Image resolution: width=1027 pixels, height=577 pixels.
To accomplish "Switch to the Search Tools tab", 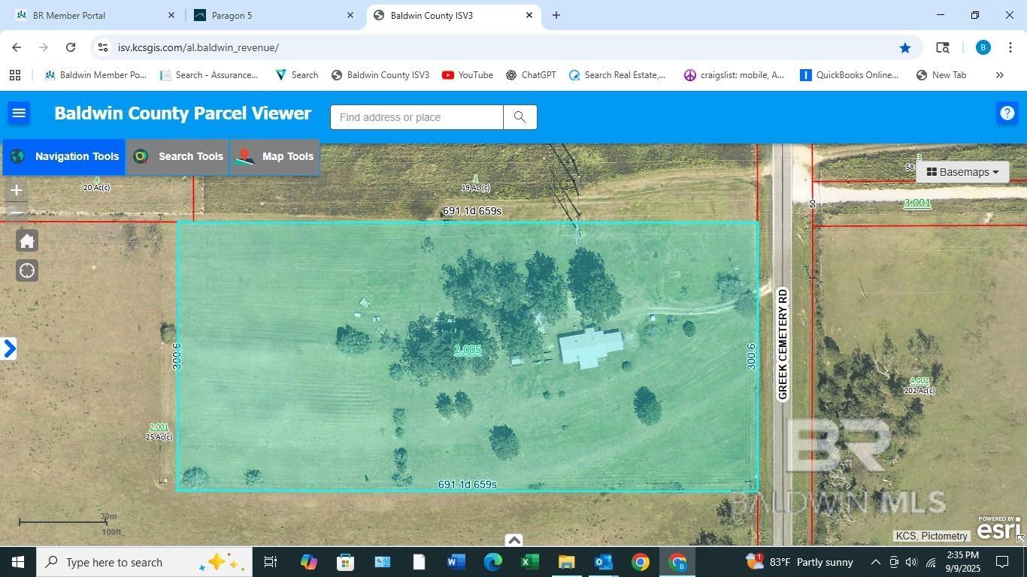I will pos(177,156).
